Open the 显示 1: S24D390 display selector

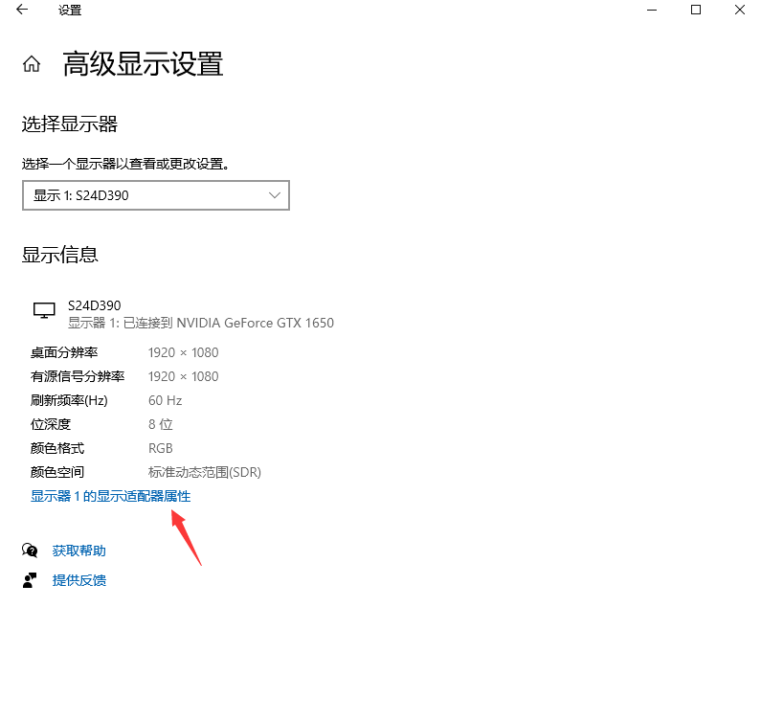pos(155,195)
